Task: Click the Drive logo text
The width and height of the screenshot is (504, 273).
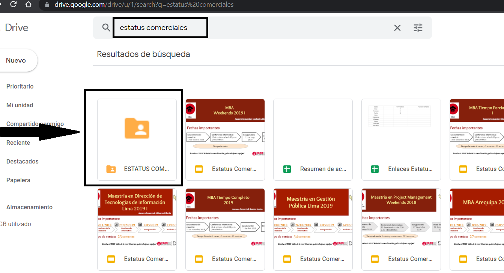Action: pyautogui.click(x=17, y=27)
